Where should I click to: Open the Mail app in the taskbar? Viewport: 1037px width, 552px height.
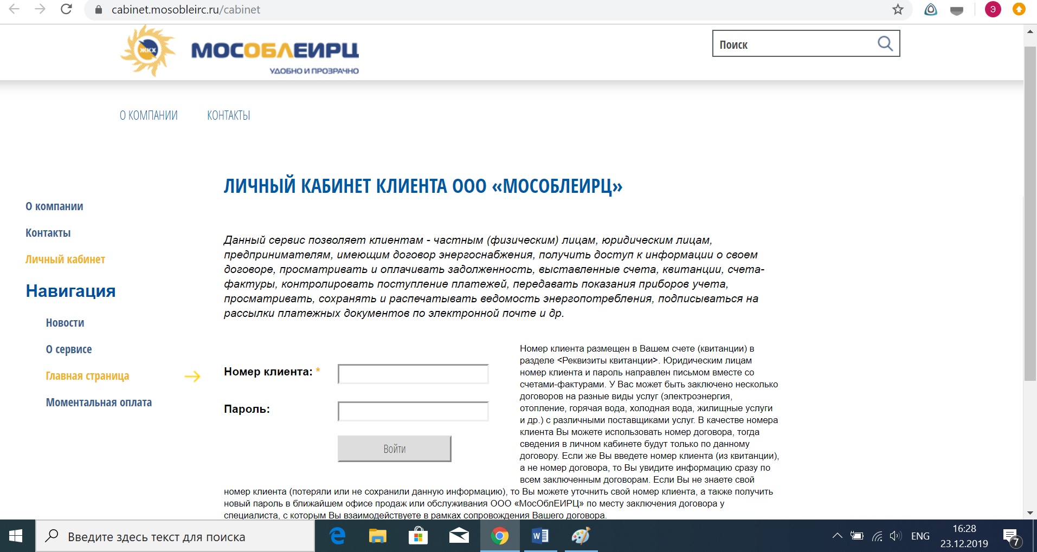459,536
